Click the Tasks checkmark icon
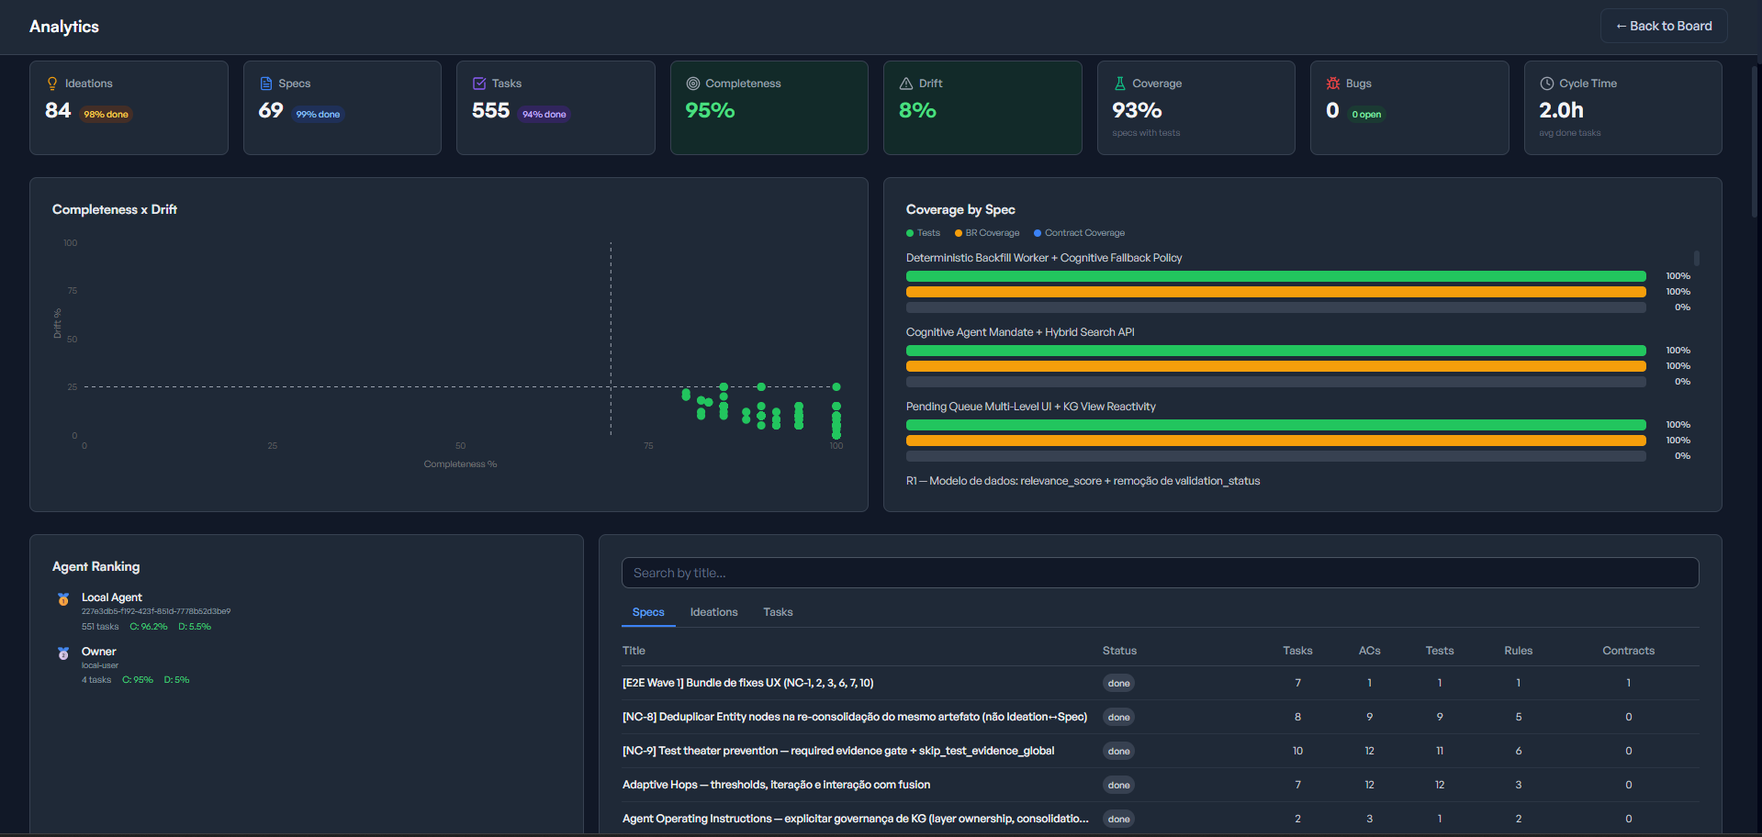Viewport: 1762px width, 837px height. coord(478,83)
